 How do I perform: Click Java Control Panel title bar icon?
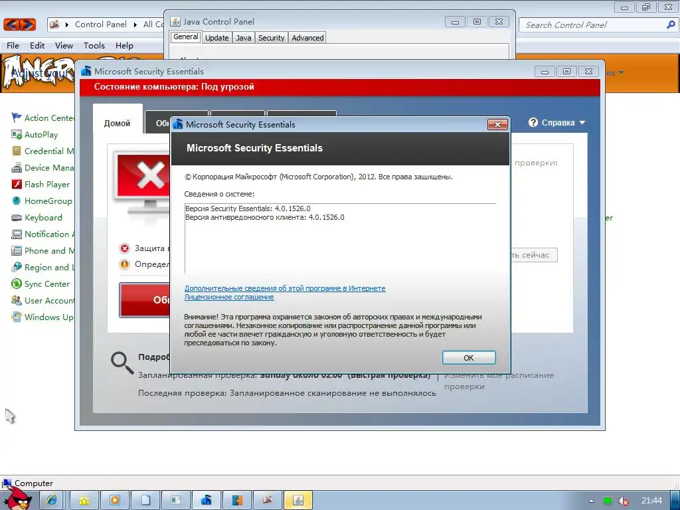point(175,21)
